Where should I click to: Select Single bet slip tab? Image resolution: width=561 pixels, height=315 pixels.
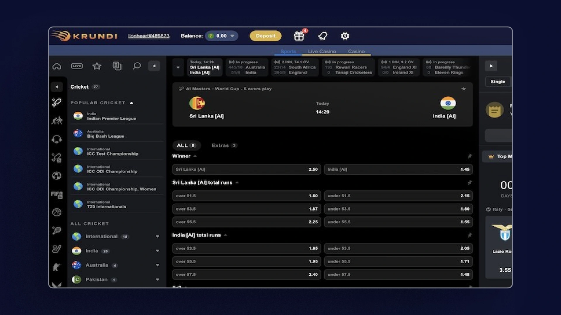click(498, 82)
